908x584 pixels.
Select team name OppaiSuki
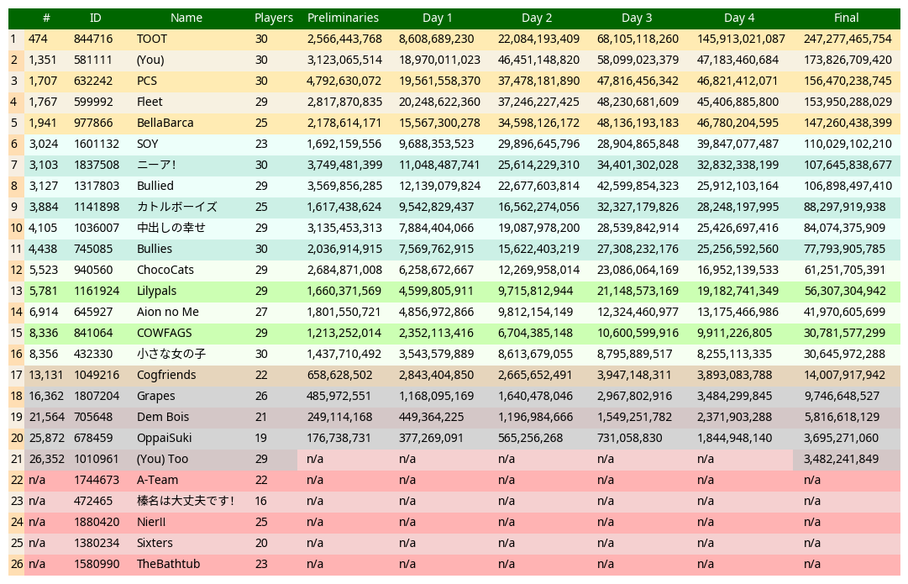(165, 438)
